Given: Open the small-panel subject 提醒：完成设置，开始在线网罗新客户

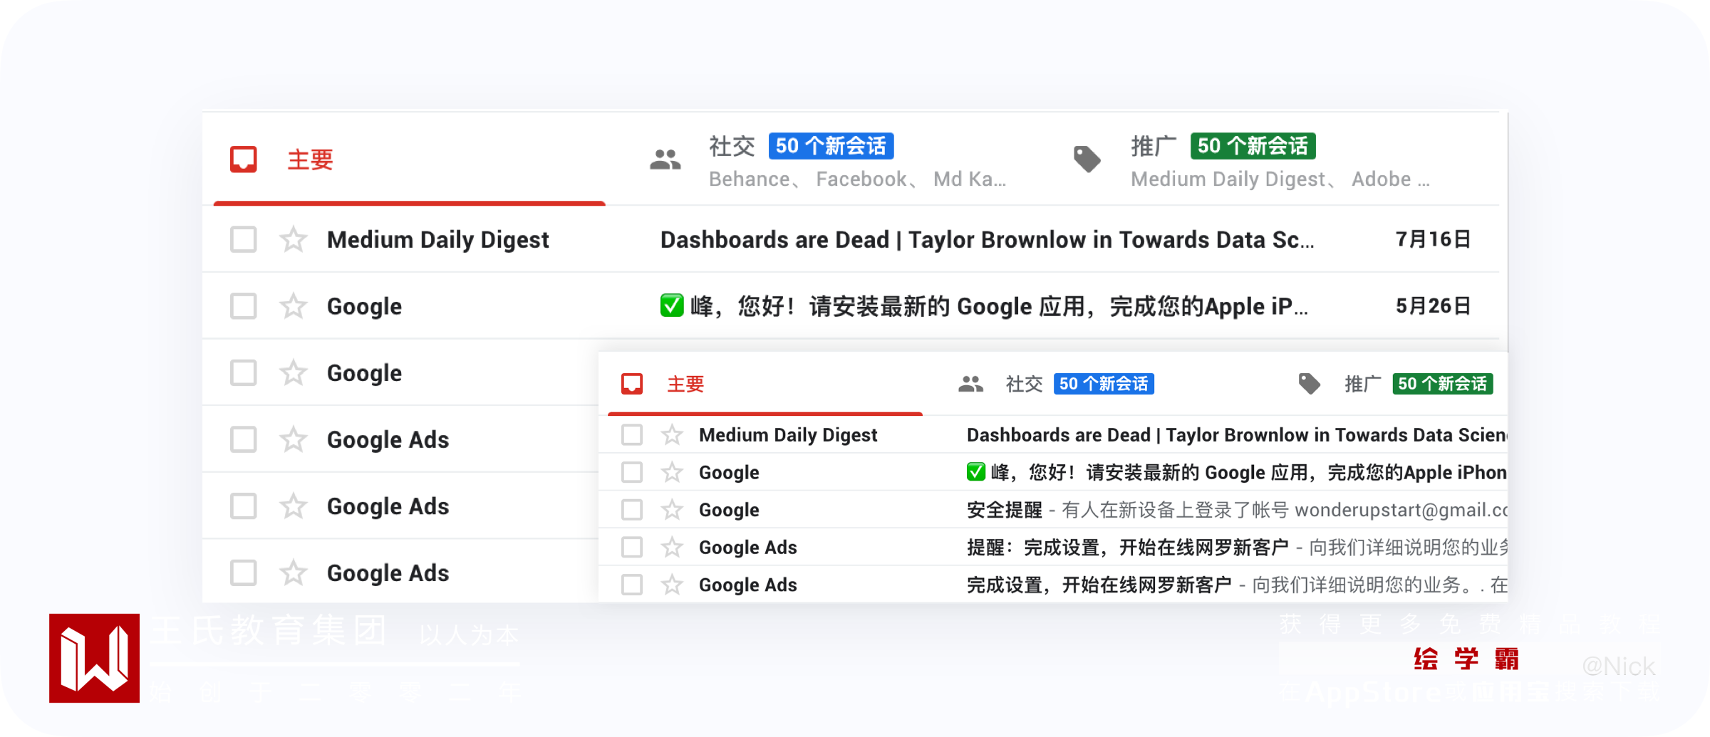Looking at the screenshot, I should point(1128,548).
